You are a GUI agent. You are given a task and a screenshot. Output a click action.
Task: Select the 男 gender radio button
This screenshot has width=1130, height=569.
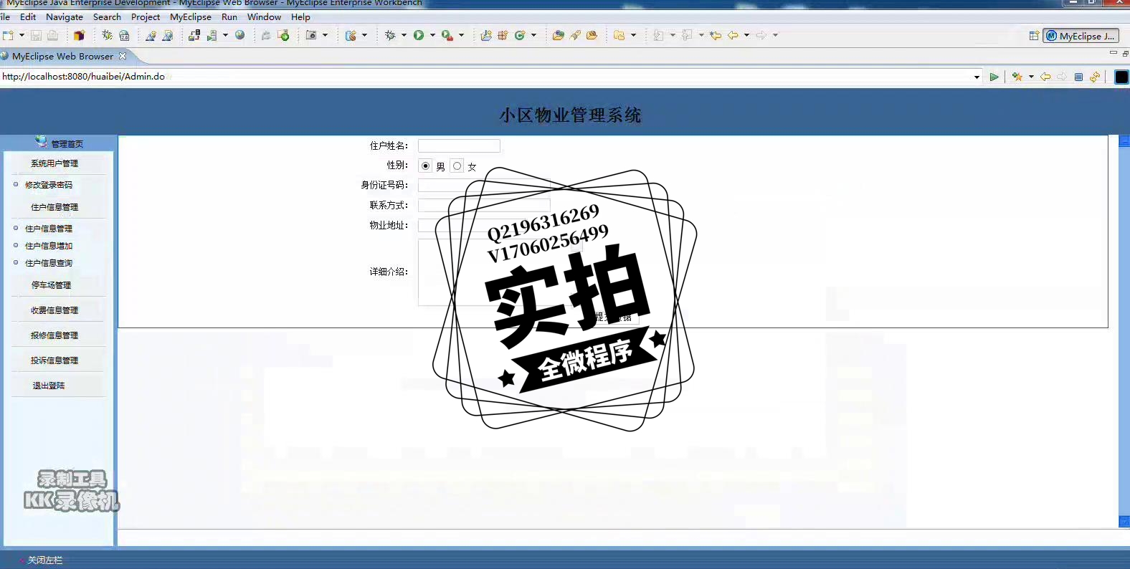[426, 166]
